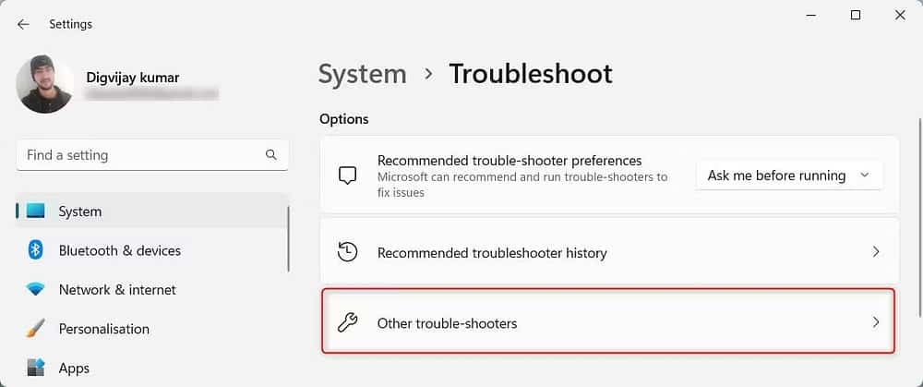Click the Apps icon in sidebar
The width and height of the screenshot is (923, 387).
tap(36, 368)
